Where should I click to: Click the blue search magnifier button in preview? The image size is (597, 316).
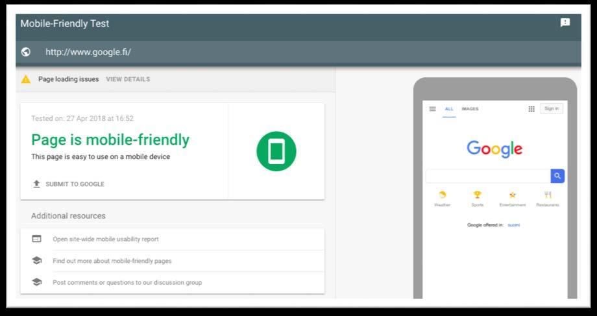click(557, 176)
